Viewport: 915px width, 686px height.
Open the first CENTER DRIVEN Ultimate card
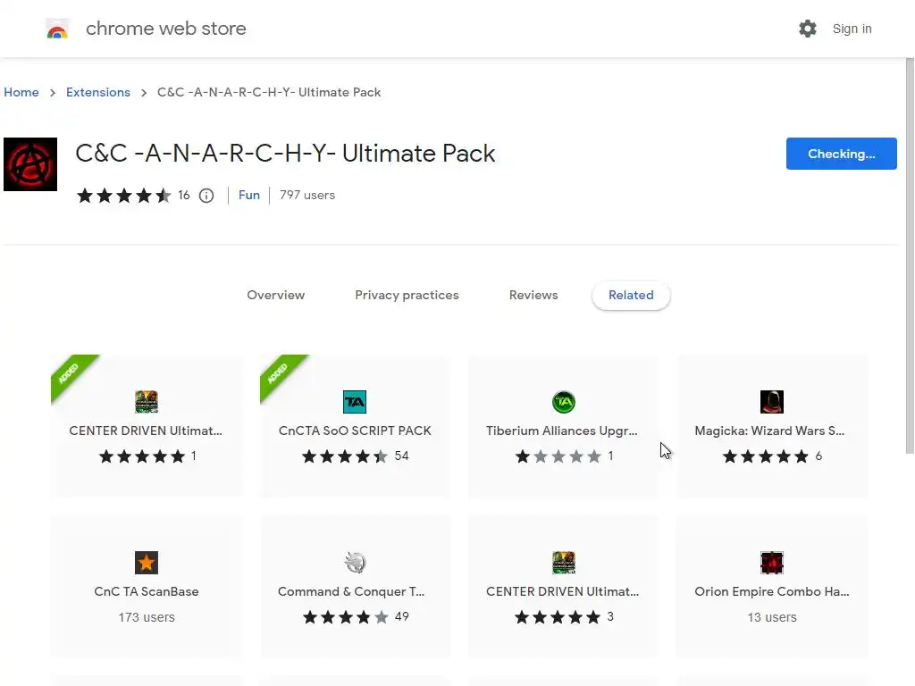[x=147, y=426]
